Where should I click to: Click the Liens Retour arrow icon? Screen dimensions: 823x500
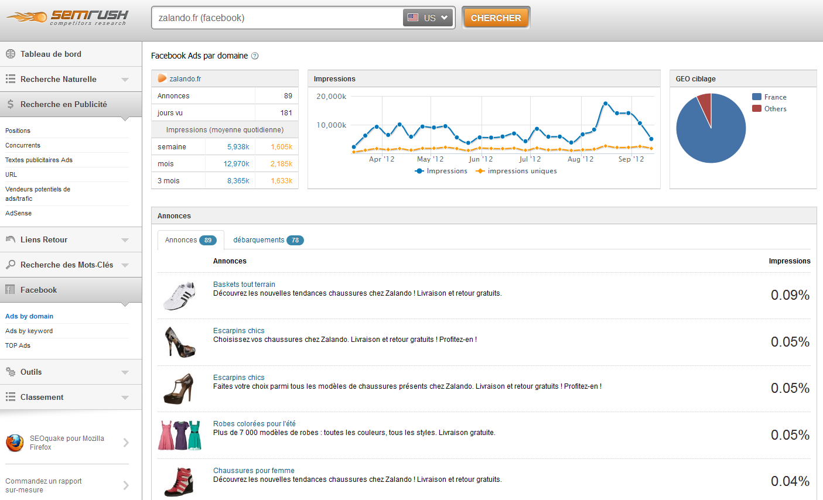click(11, 239)
